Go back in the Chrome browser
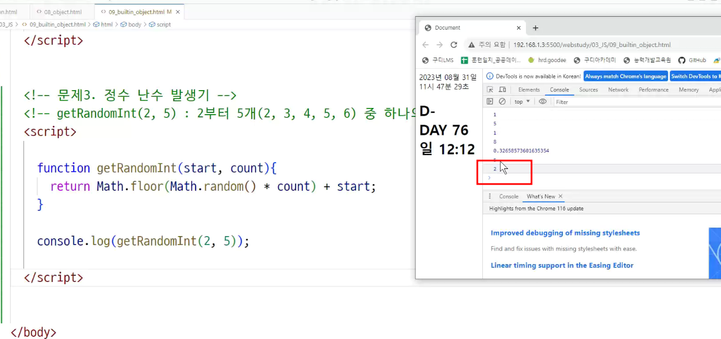Viewport: 721px width, 339px height. (x=426, y=45)
